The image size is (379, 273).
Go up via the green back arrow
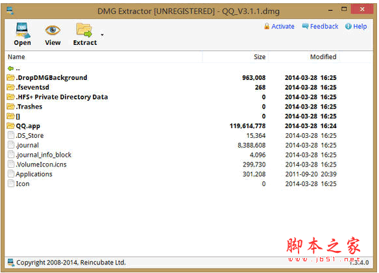tap(10, 68)
